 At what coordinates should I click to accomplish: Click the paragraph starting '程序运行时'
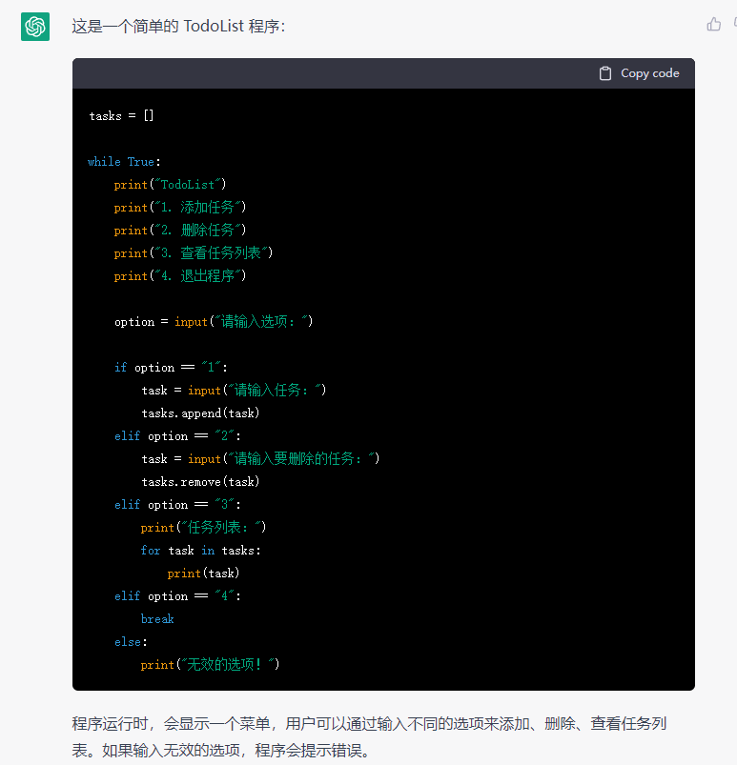point(369,736)
